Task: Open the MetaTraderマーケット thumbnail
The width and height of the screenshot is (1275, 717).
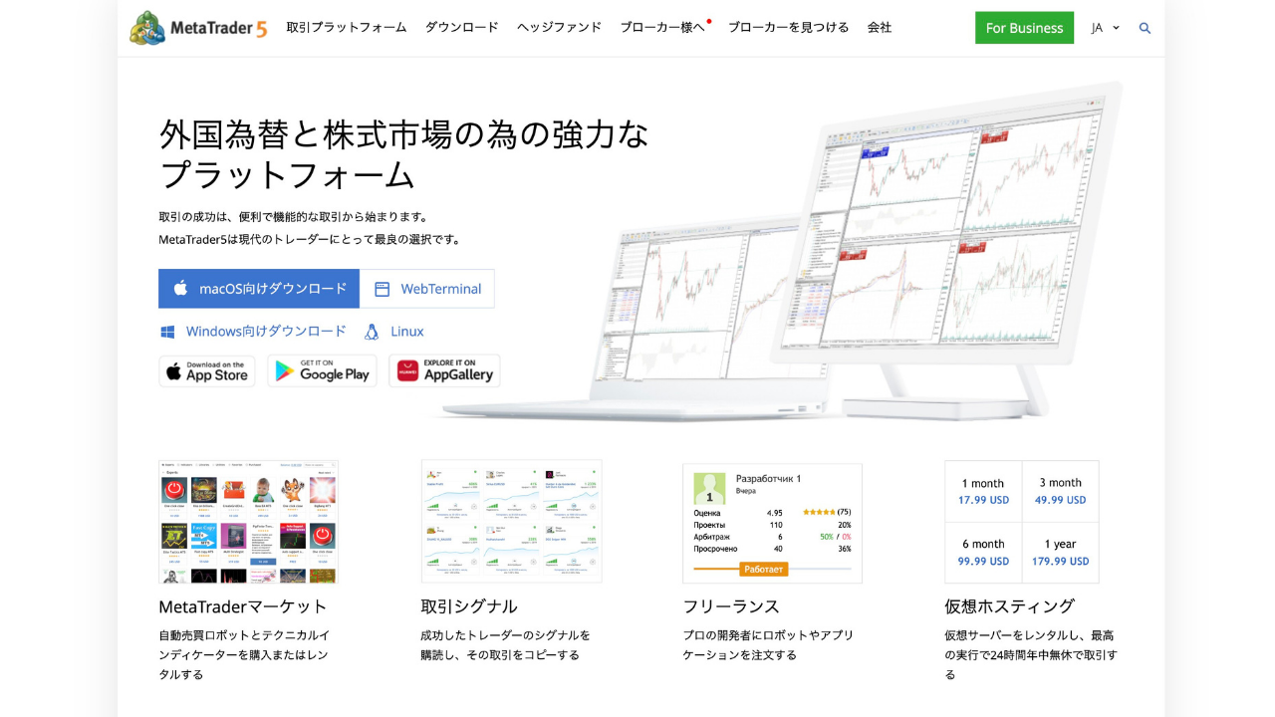Action: pyautogui.click(x=248, y=522)
